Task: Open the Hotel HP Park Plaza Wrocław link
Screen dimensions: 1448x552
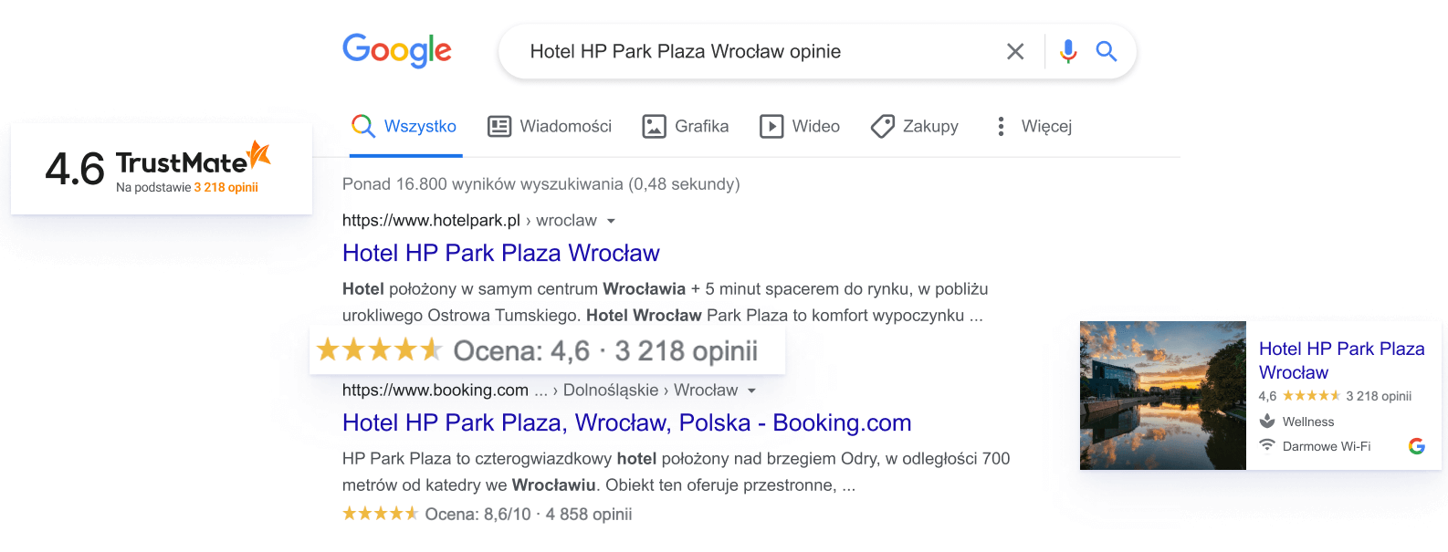Action: point(500,253)
